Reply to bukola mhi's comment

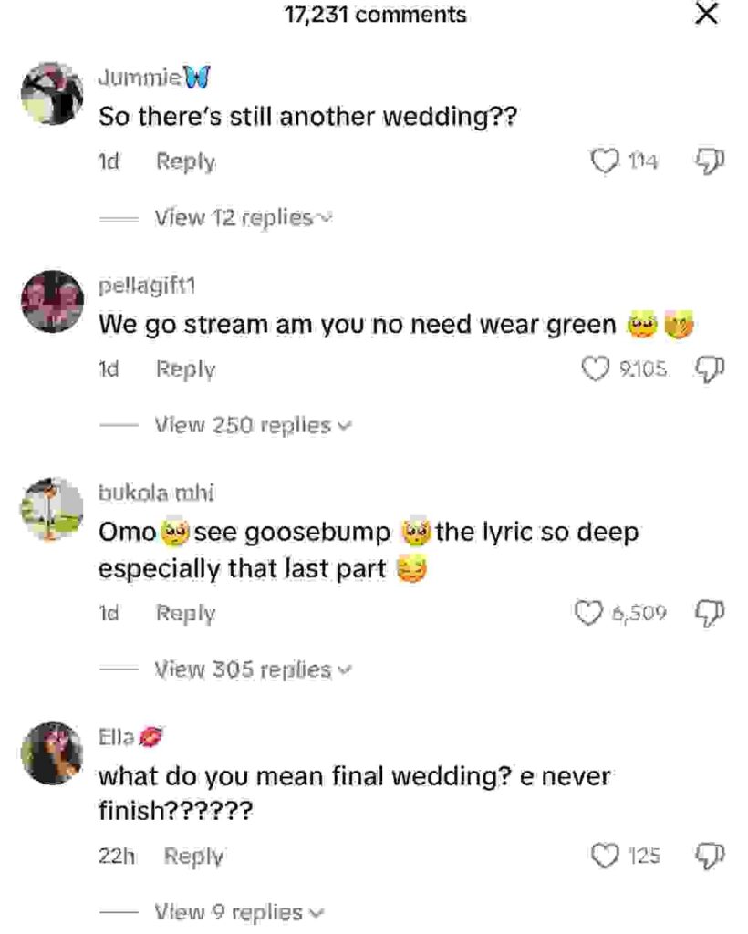(185, 613)
